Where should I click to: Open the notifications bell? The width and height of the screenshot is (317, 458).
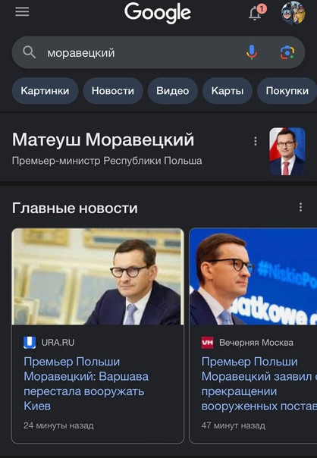256,13
